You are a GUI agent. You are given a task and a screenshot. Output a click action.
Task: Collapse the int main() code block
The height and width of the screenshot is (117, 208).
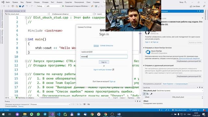26,39
